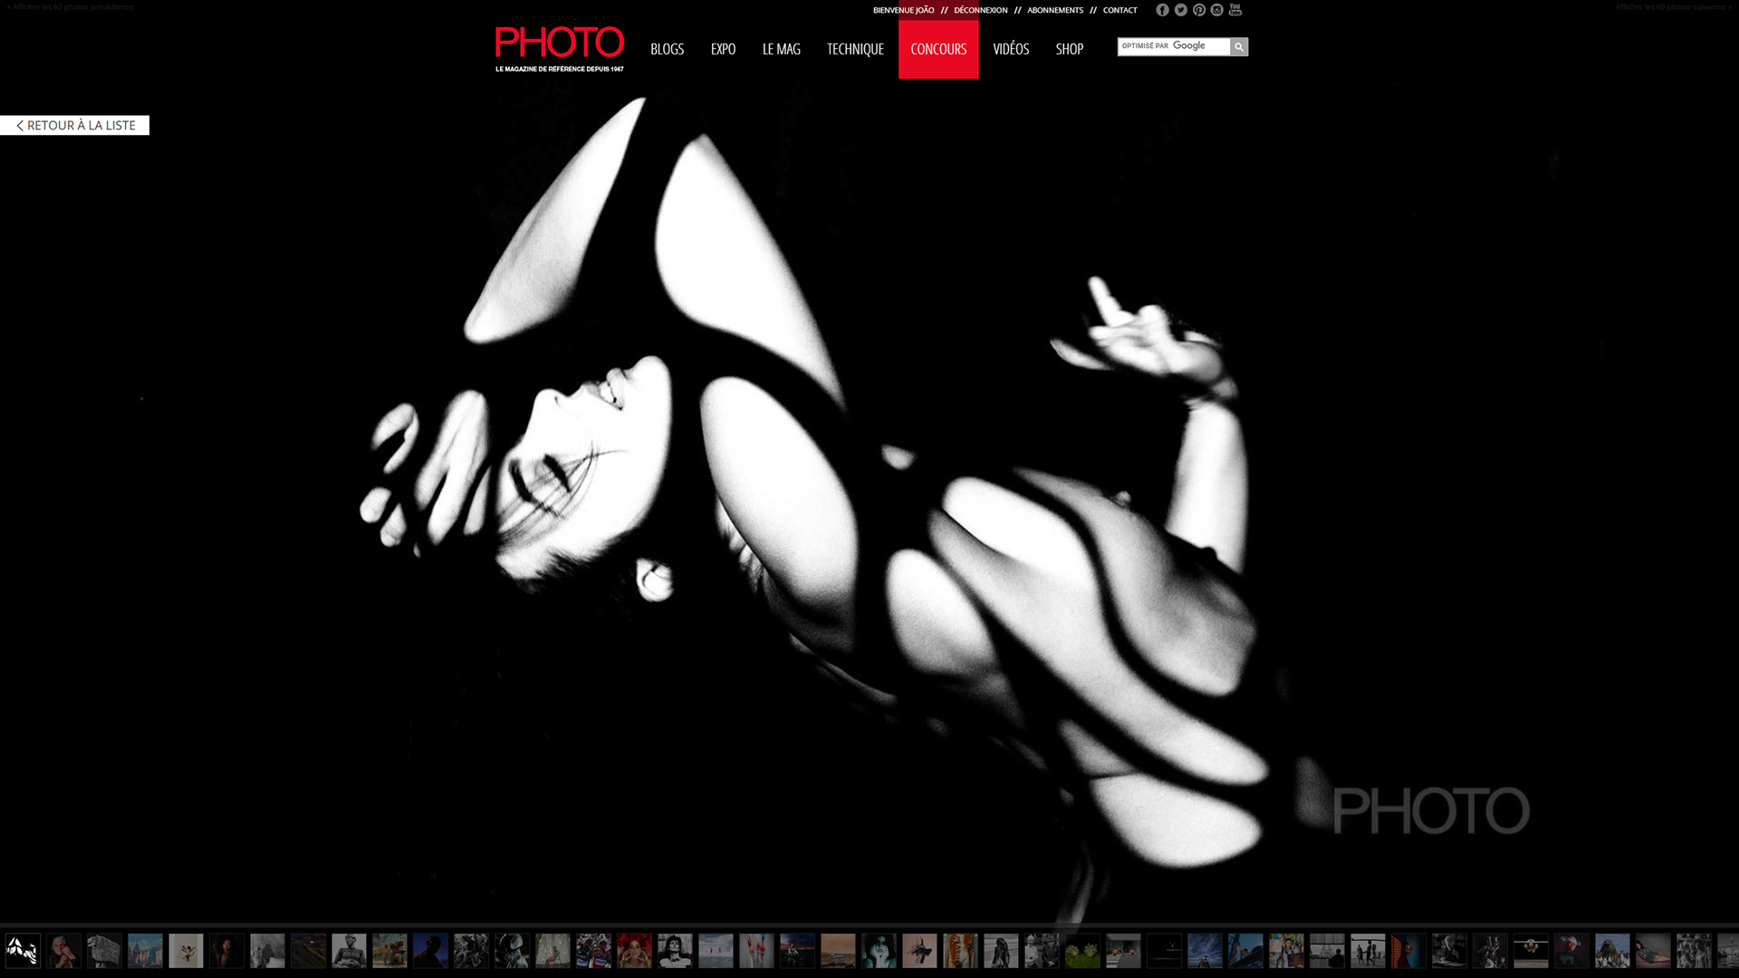The image size is (1739, 978).
Task: Open the Twitter social icon
Action: [1180, 10]
